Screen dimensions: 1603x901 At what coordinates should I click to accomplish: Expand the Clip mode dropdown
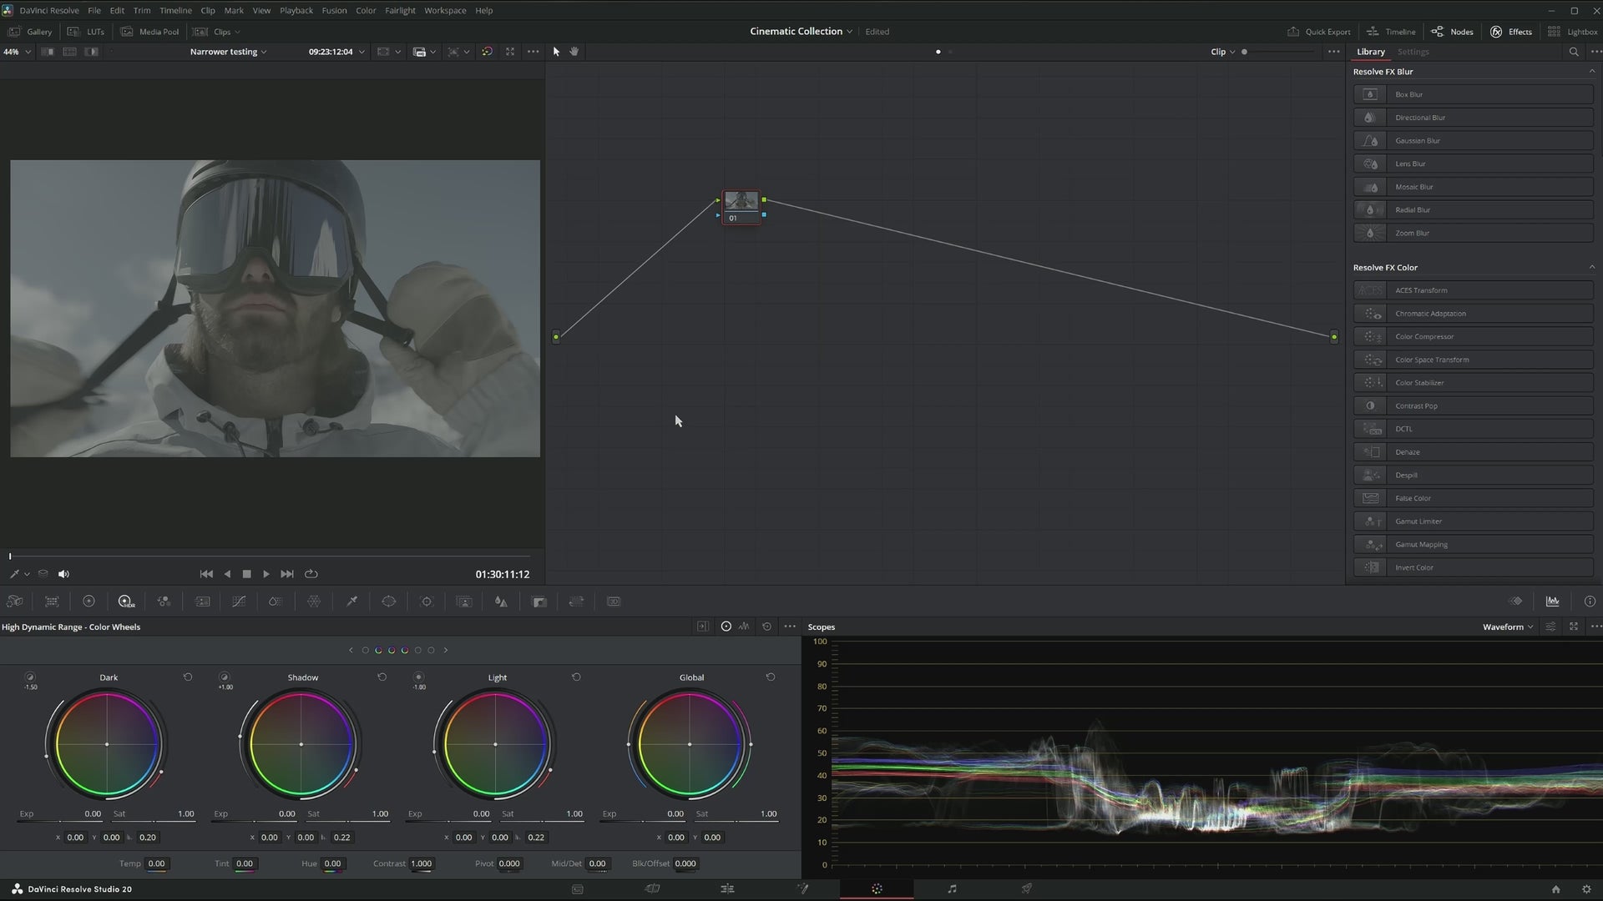pyautogui.click(x=1222, y=52)
